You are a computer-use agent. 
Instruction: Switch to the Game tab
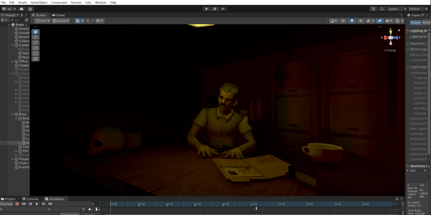pos(58,15)
